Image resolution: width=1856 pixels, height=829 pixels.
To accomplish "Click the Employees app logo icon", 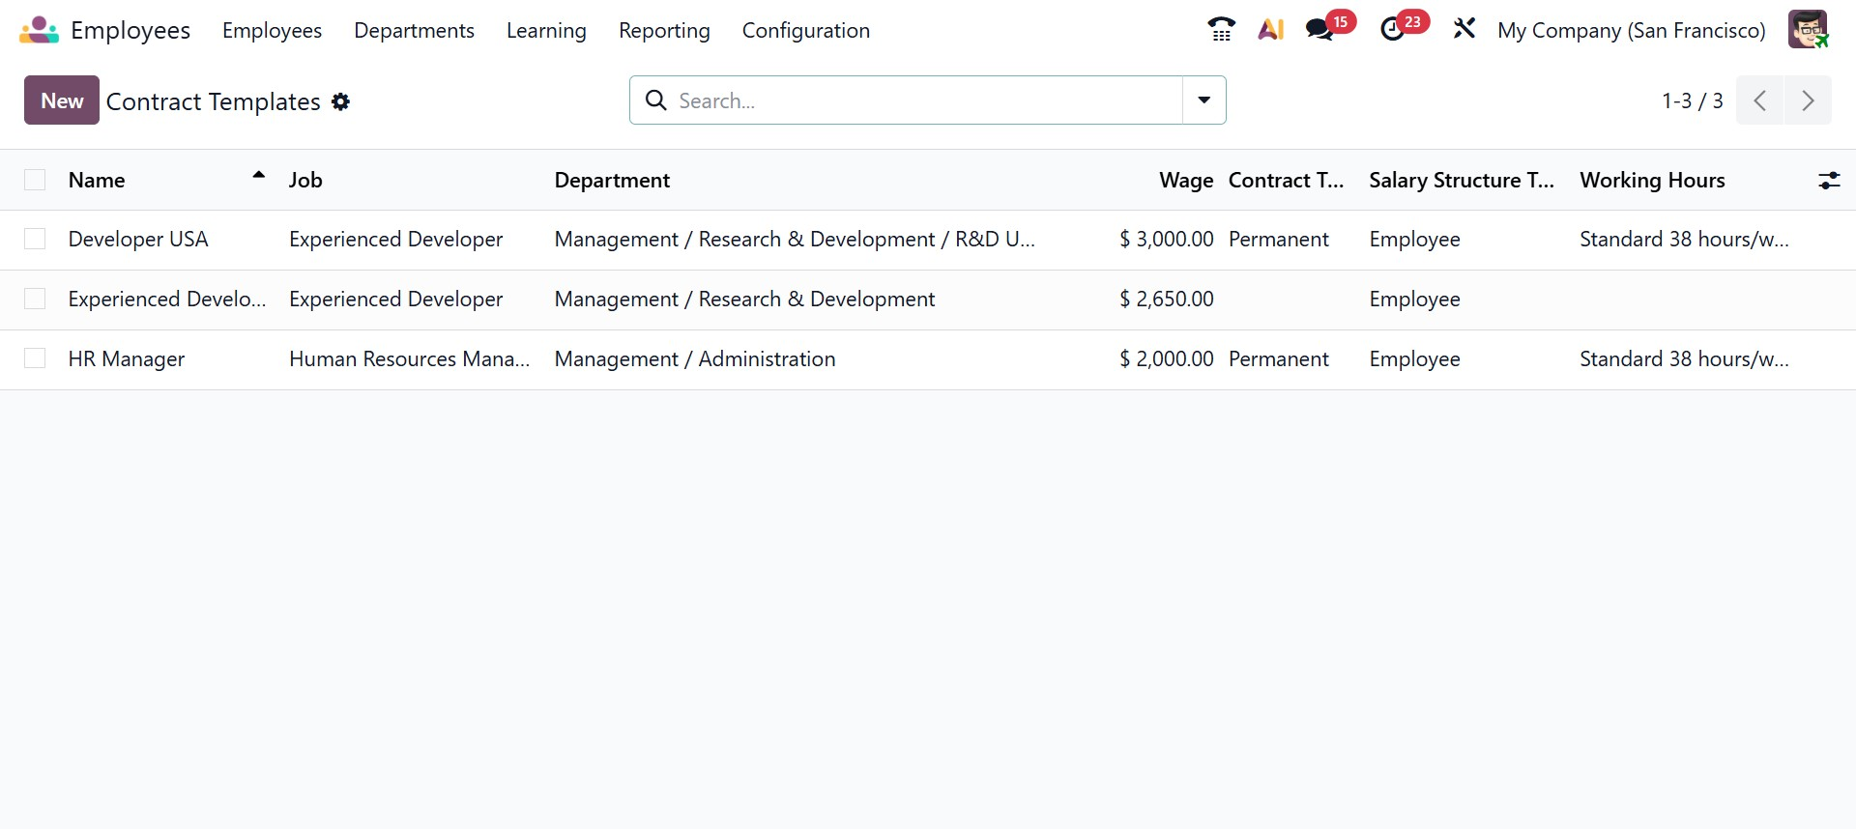I will (39, 30).
